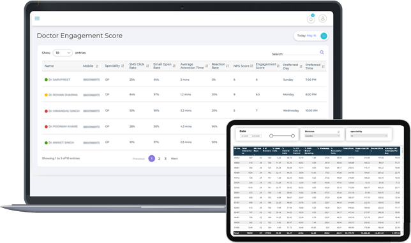This screenshot has width=411, height=243.
Task: Click attention time value 4.3 mins
Action: [x=186, y=127]
